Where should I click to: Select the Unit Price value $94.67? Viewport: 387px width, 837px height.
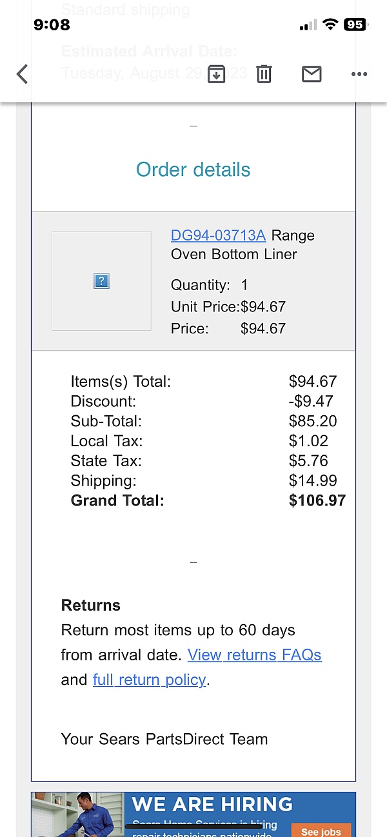(263, 306)
